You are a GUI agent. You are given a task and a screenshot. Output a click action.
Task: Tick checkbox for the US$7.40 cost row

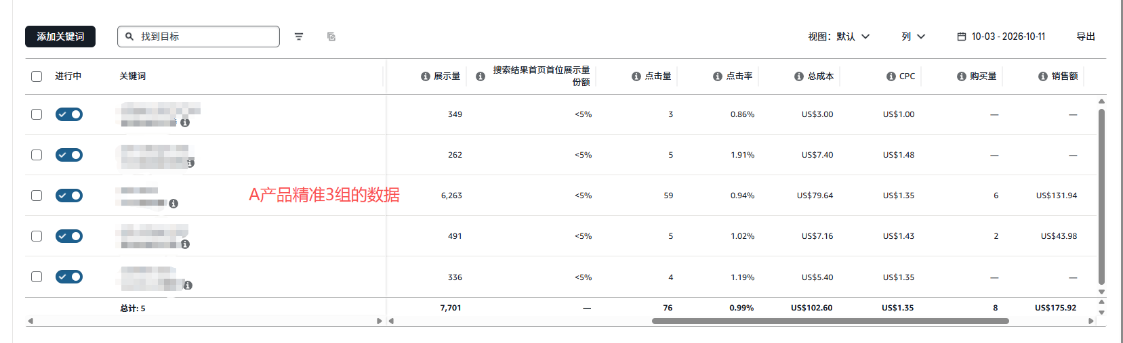point(37,155)
